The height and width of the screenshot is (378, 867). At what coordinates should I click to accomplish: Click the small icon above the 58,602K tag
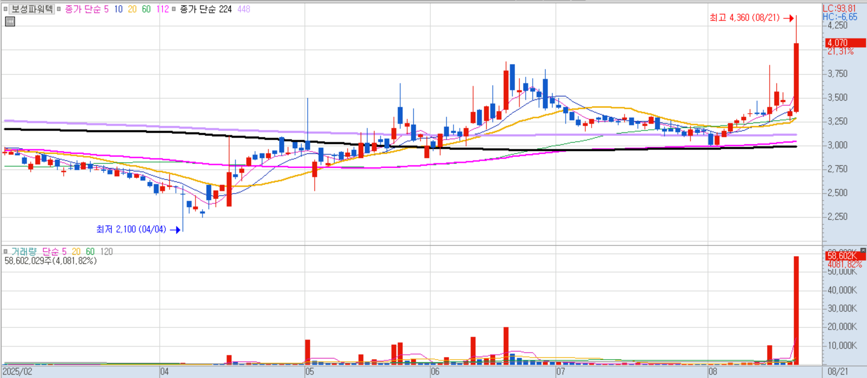click(863, 250)
